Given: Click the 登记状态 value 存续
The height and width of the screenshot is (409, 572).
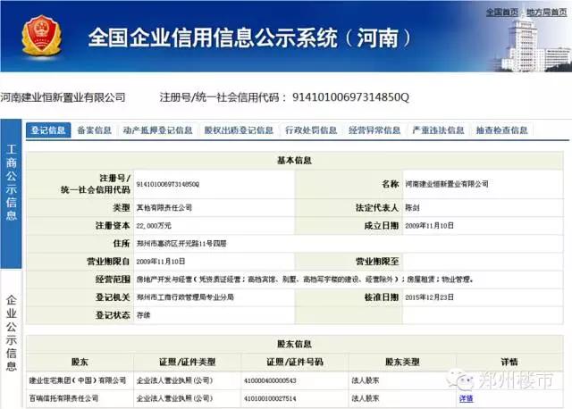Looking at the screenshot, I should (143, 315).
